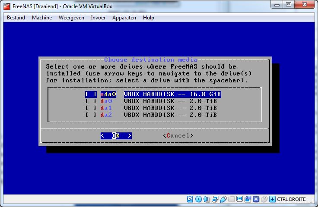Image resolution: width=318 pixels, height=207 pixels.
Task: Click the host key down-arrow icon
Action: 272,199
